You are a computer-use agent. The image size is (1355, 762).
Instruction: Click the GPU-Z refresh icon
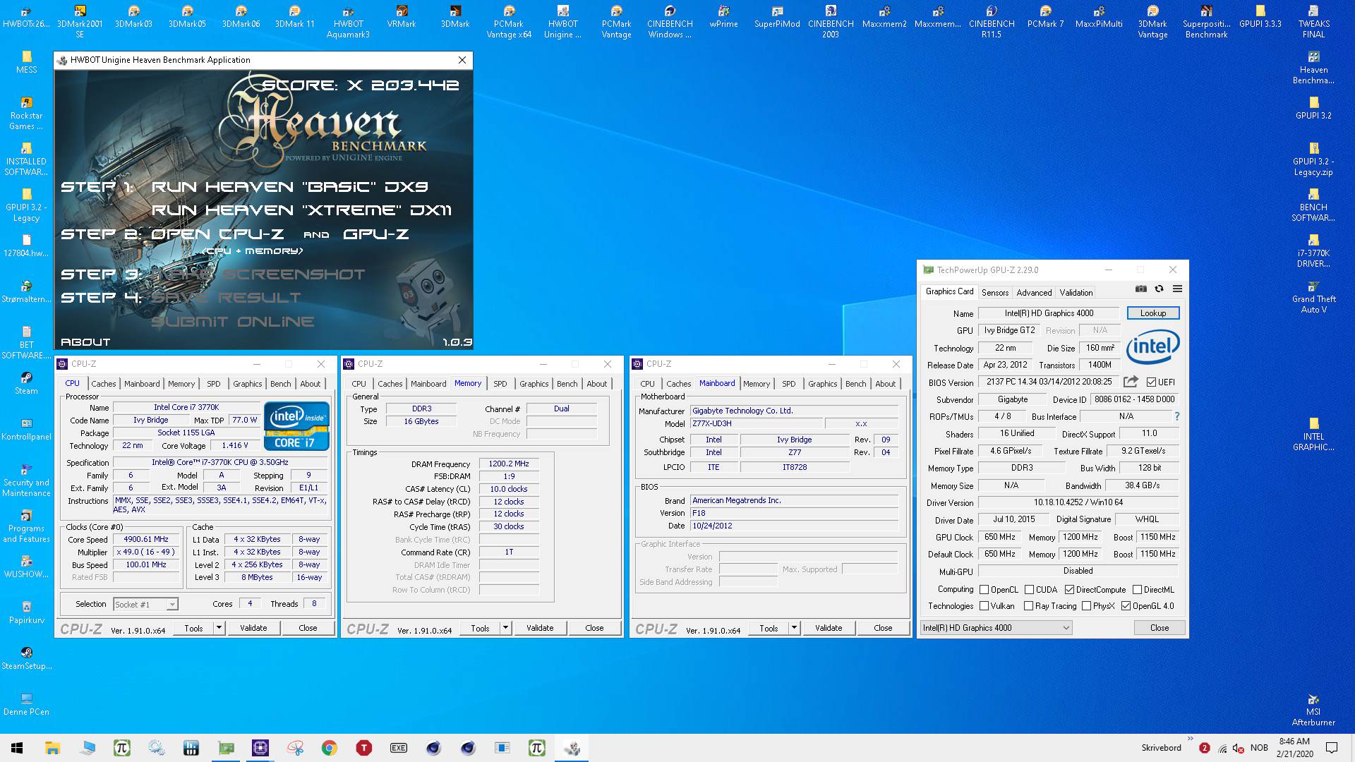pos(1159,289)
